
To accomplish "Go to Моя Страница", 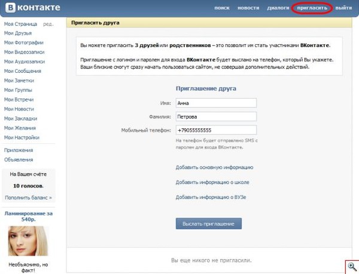I will coord(20,24).
